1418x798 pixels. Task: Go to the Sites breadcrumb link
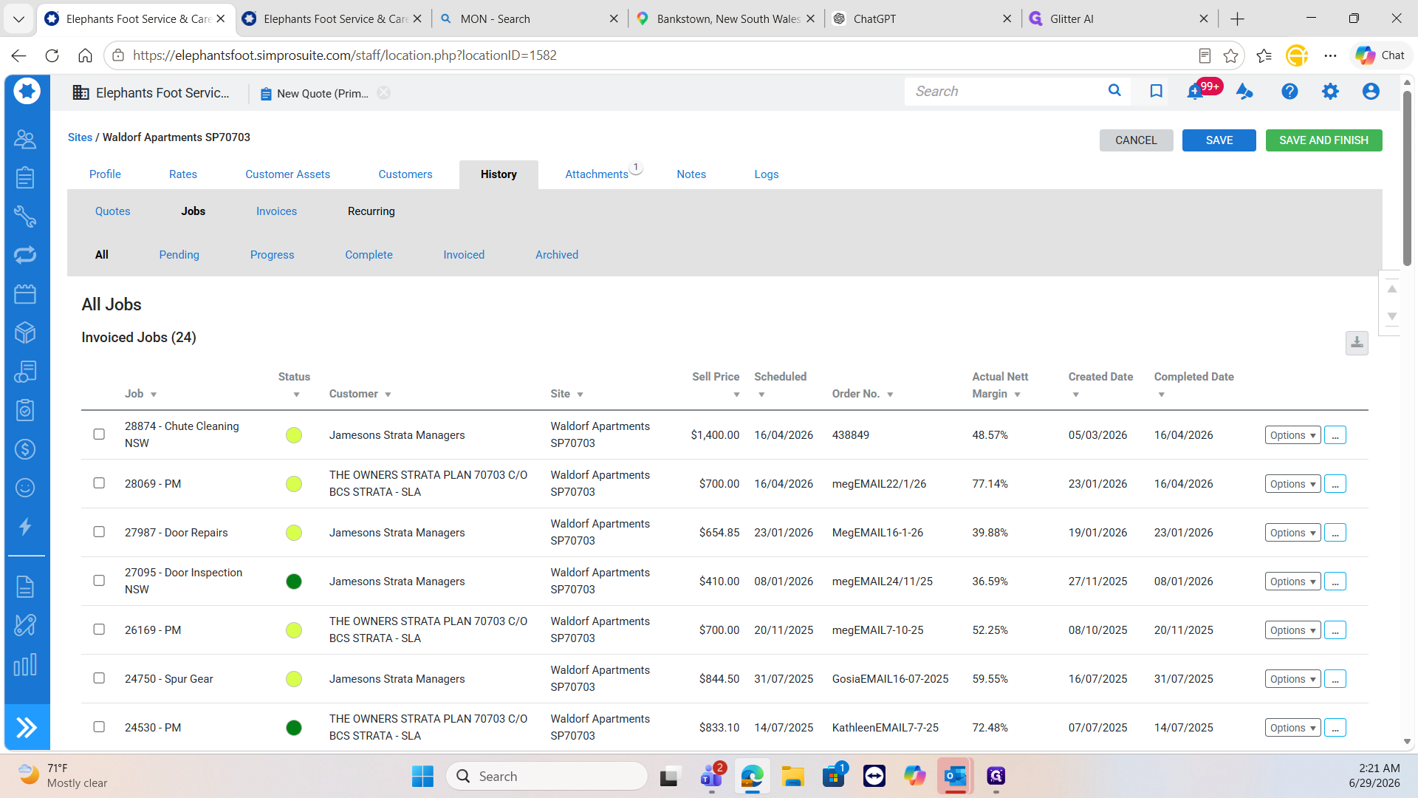[x=80, y=137]
